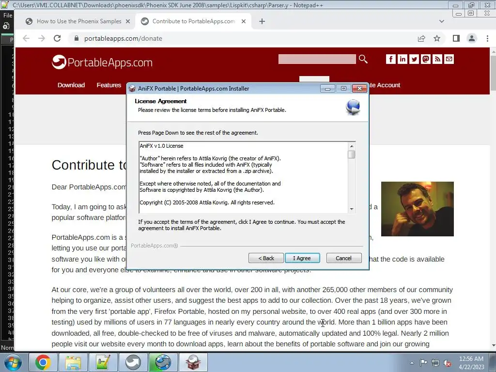Click scrollbar down arrow in license text

coord(352,209)
